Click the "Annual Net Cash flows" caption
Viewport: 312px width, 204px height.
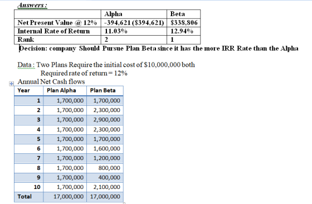point(51,81)
